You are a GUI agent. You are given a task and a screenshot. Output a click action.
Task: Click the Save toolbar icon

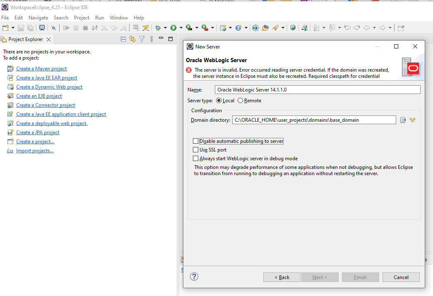click(21, 28)
